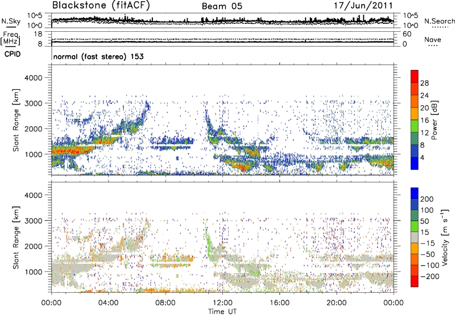Screen dimensions: 455x315
Task: Click the 4 tick on the Power scale
Action: [422, 157]
